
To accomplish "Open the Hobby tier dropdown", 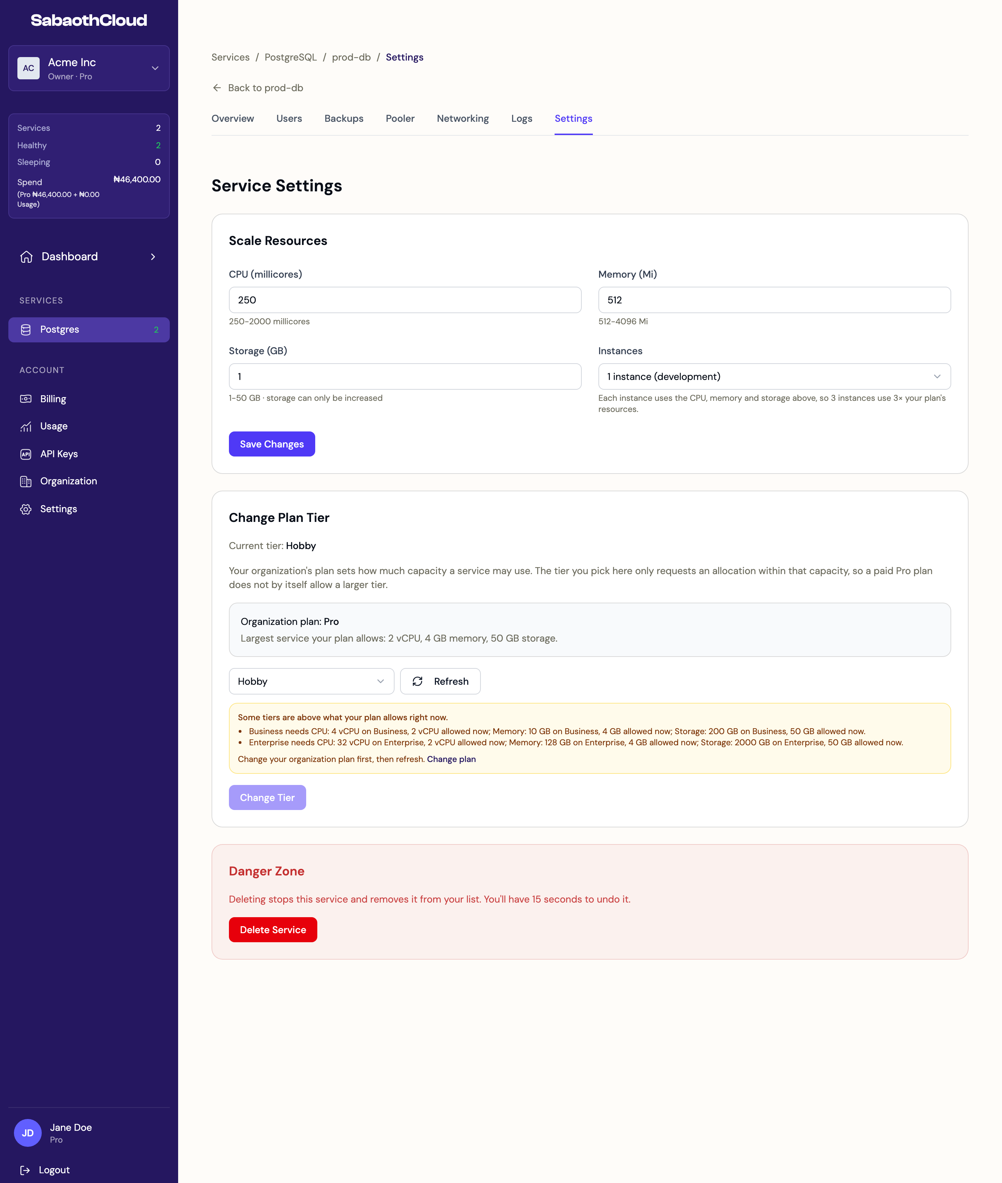I will [311, 681].
